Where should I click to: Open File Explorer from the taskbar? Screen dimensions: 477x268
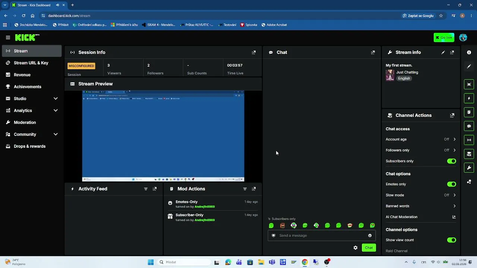click(261, 262)
